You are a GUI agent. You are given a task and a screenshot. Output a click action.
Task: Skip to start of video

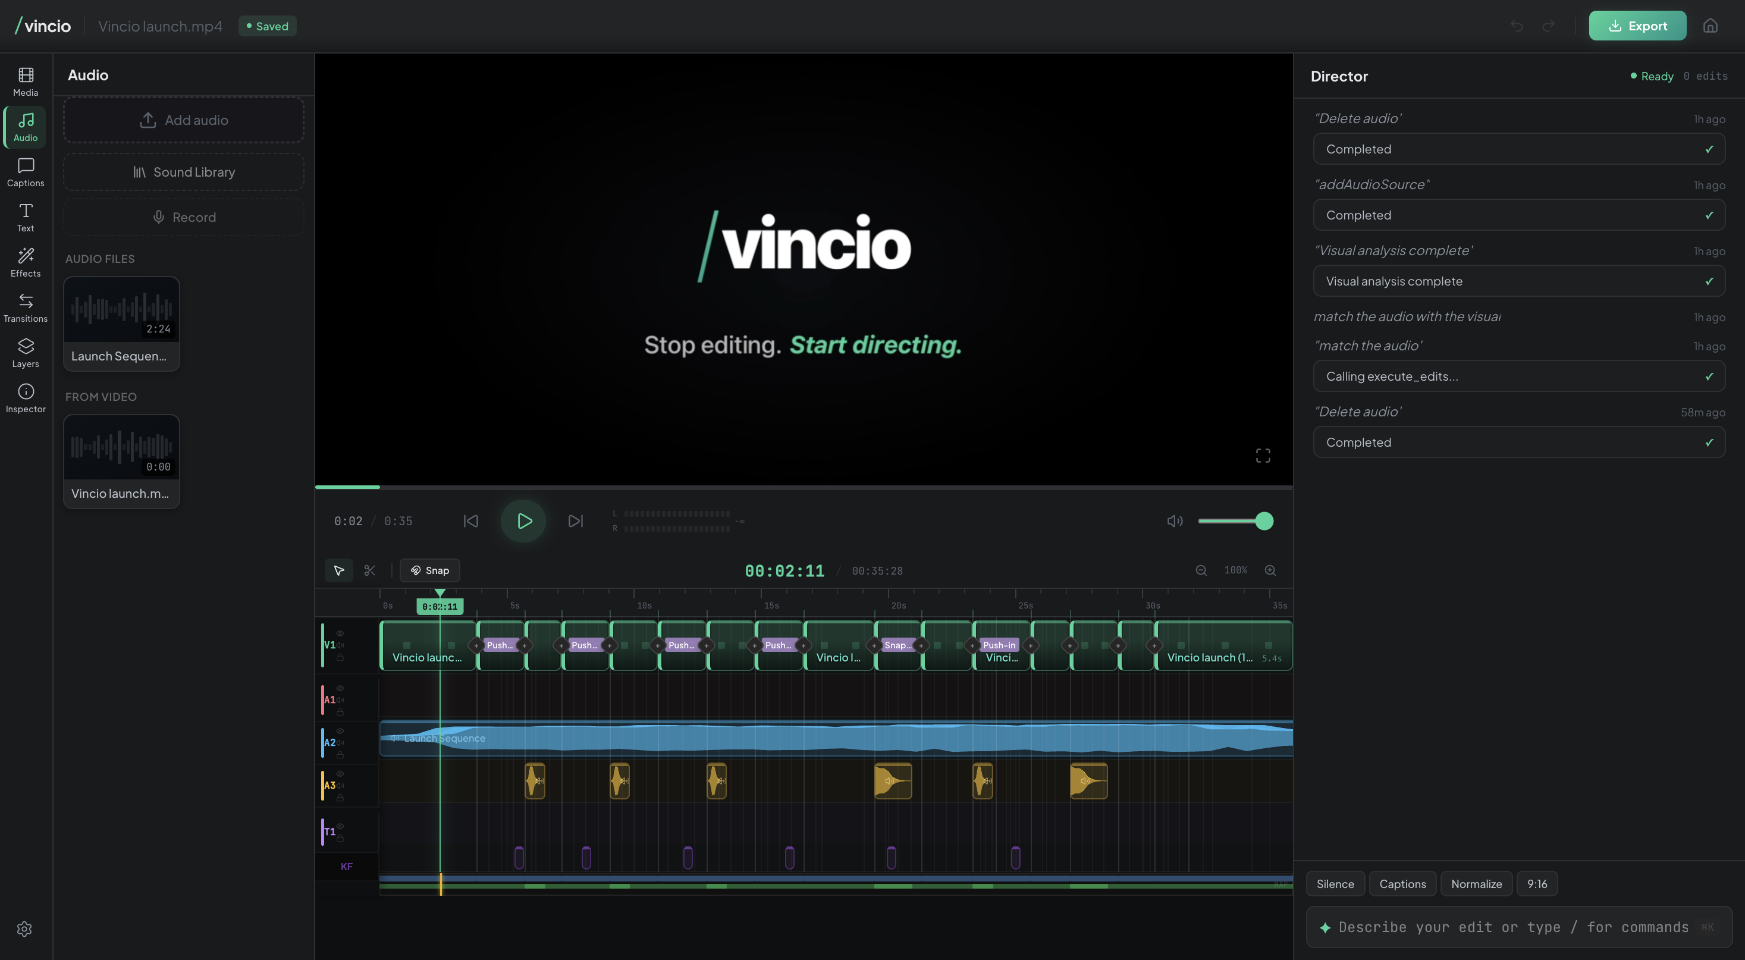click(x=471, y=521)
